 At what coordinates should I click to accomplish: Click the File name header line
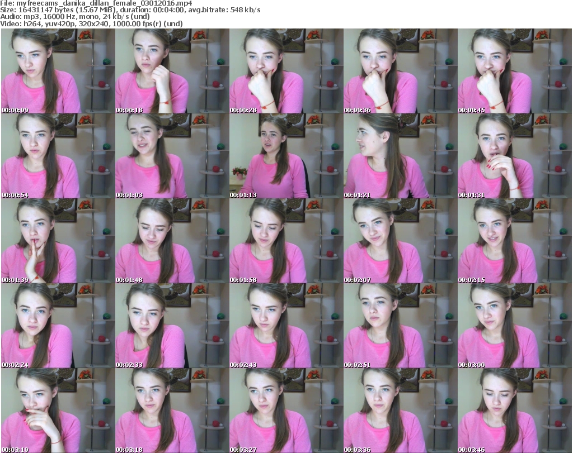coord(96,3)
